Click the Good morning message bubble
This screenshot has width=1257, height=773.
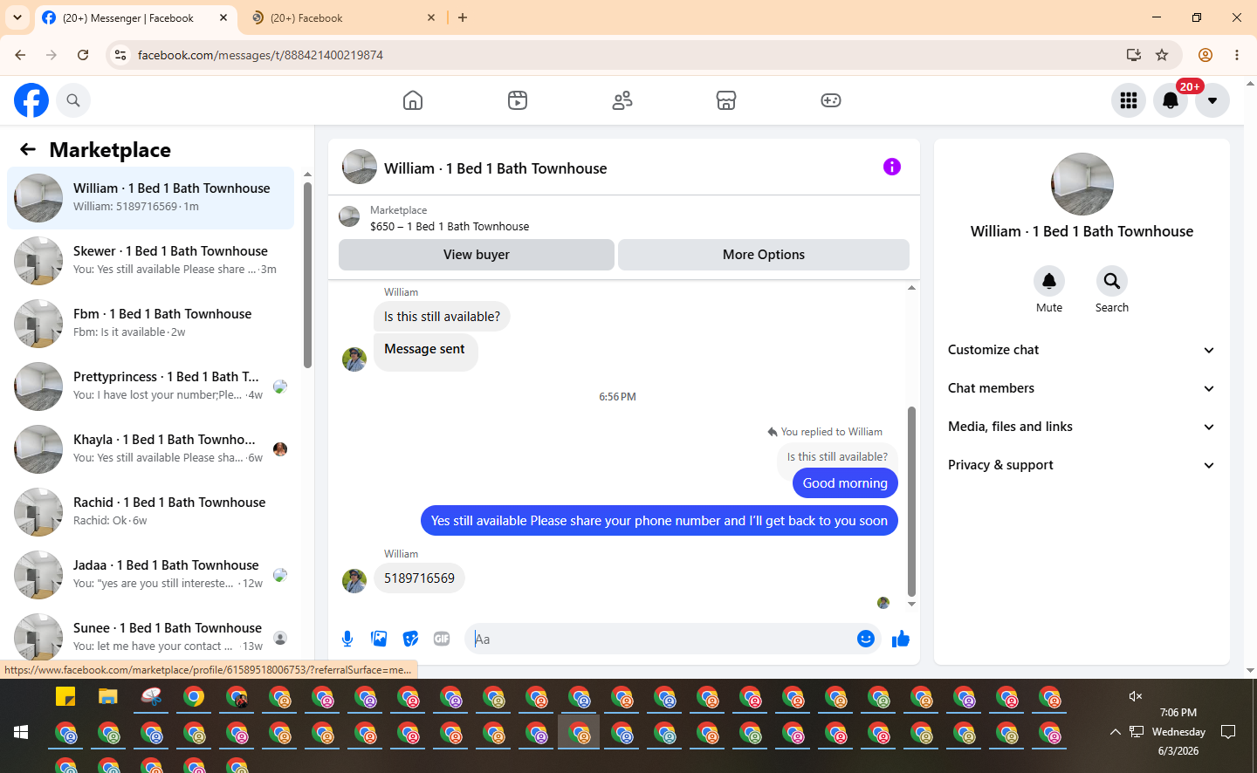pyautogui.click(x=845, y=483)
